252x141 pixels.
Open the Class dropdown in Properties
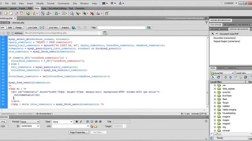pos(62,122)
